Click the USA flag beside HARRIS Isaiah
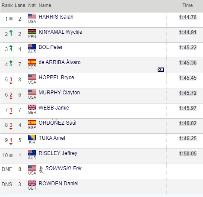This screenshot has width=203, height=197. [x=32, y=16]
